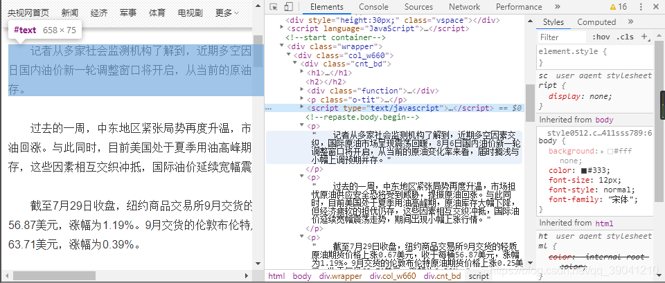Open the #333 color swatch

(584, 171)
